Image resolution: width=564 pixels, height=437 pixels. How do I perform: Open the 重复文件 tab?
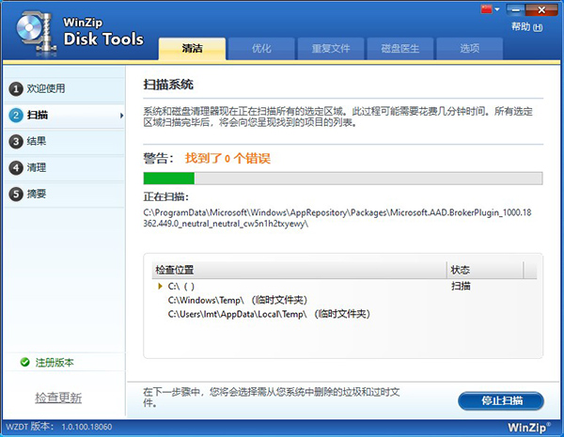pyautogui.click(x=330, y=48)
